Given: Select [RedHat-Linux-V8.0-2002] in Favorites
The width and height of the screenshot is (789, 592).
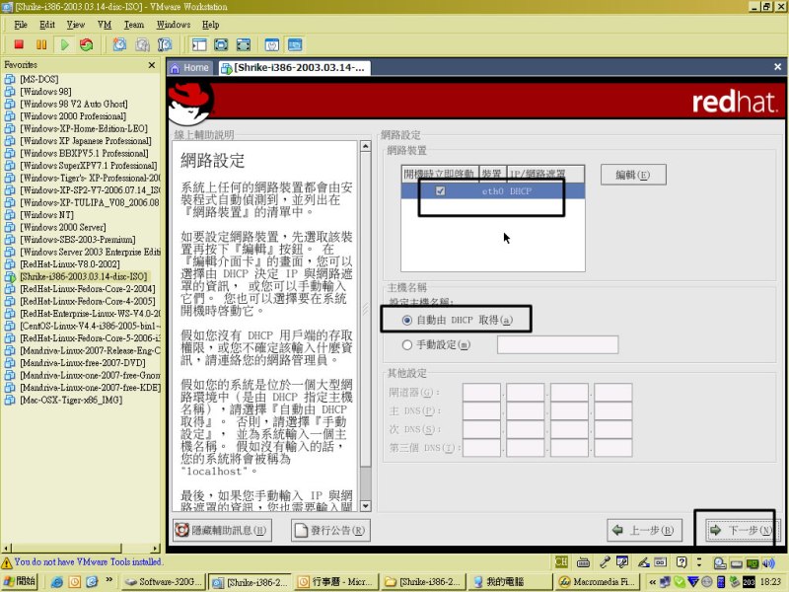Looking at the screenshot, I should click(70, 264).
